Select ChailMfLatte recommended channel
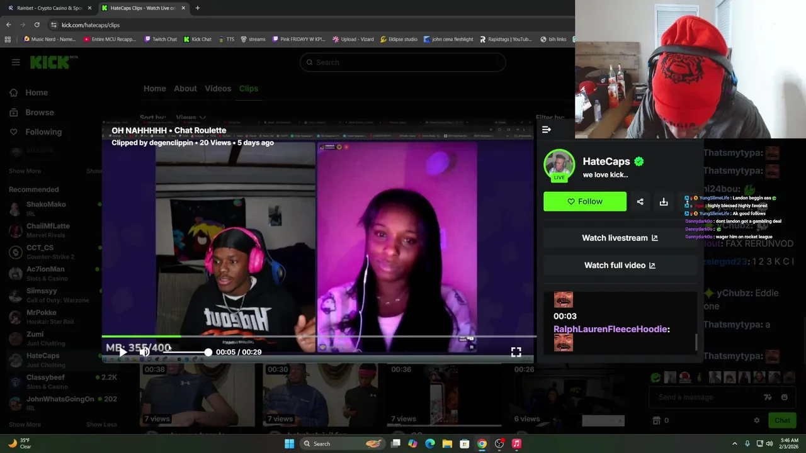806x453 pixels. pyautogui.click(x=55, y=230)
